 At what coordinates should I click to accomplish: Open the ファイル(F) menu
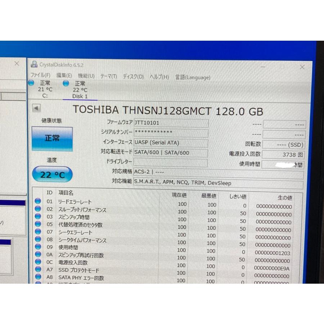[x=40, y=75]
